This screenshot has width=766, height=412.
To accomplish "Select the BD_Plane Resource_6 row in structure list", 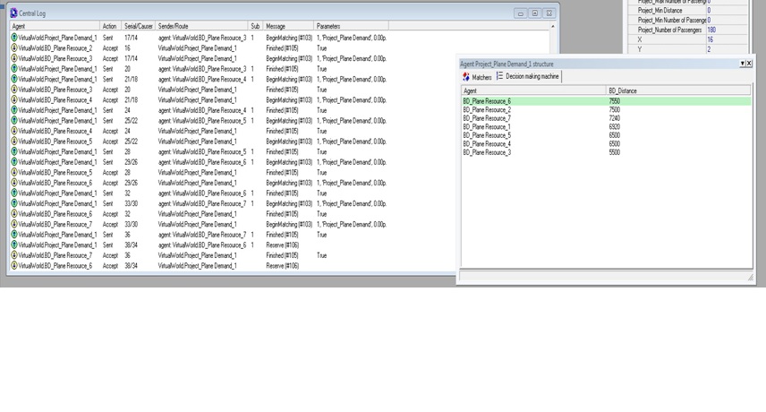I will (x=606, y=101).
